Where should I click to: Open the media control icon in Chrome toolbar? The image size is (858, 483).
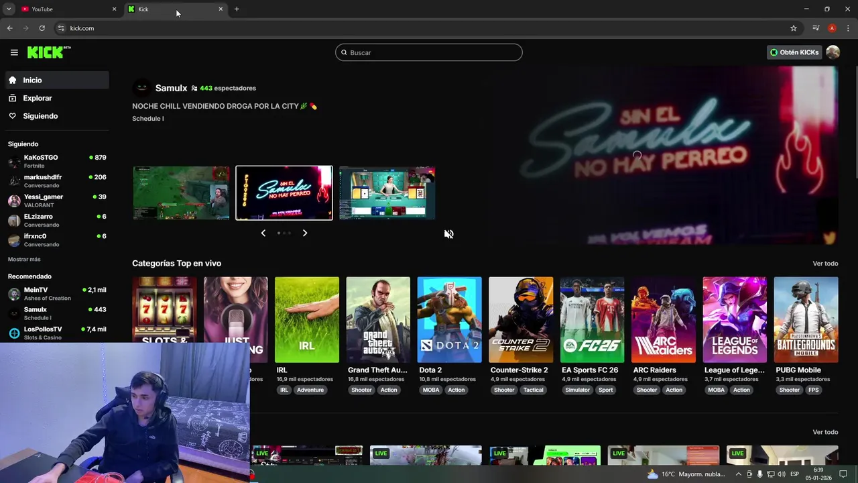pos(816,28)
